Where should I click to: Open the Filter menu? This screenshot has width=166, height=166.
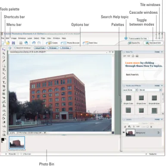[x=43, y=38]
